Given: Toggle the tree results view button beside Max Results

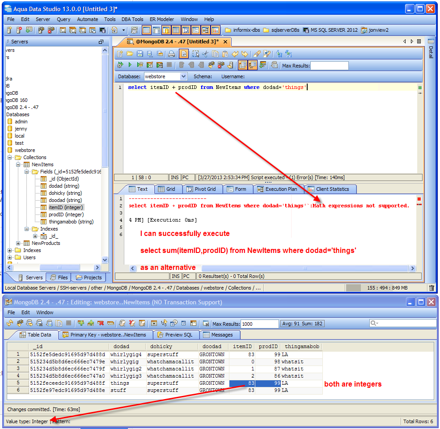Looking at the screenshot, I should pyautogui.click(x=252, y=65).
